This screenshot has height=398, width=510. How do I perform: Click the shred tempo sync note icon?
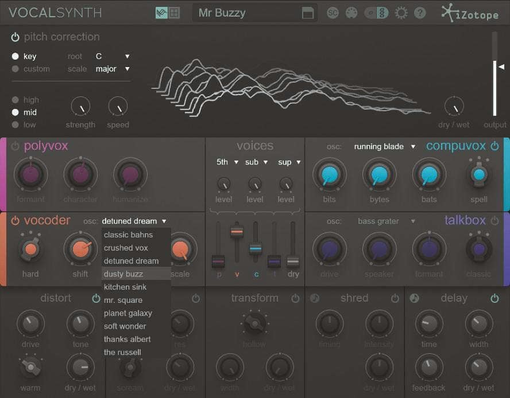[x=315, y=298]
